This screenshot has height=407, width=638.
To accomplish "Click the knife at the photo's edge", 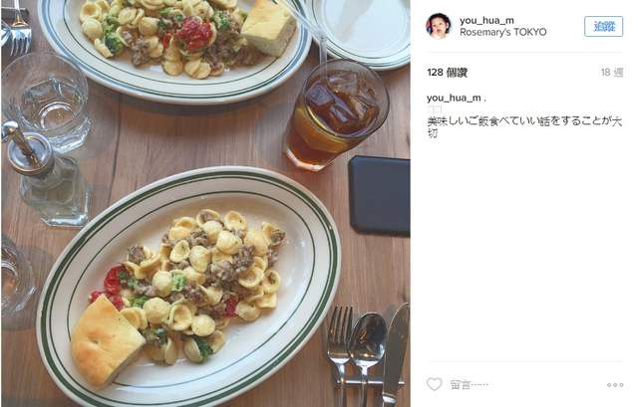I will 396,354.
